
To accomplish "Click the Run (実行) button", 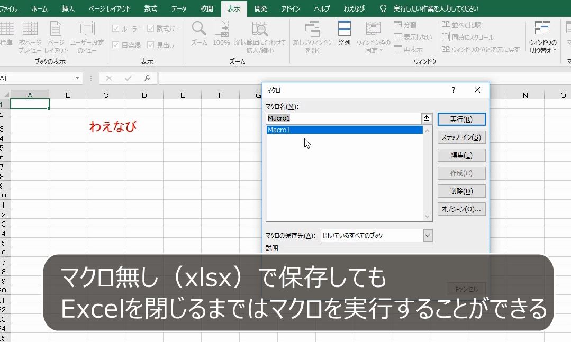I will click(x=461, y=119).
